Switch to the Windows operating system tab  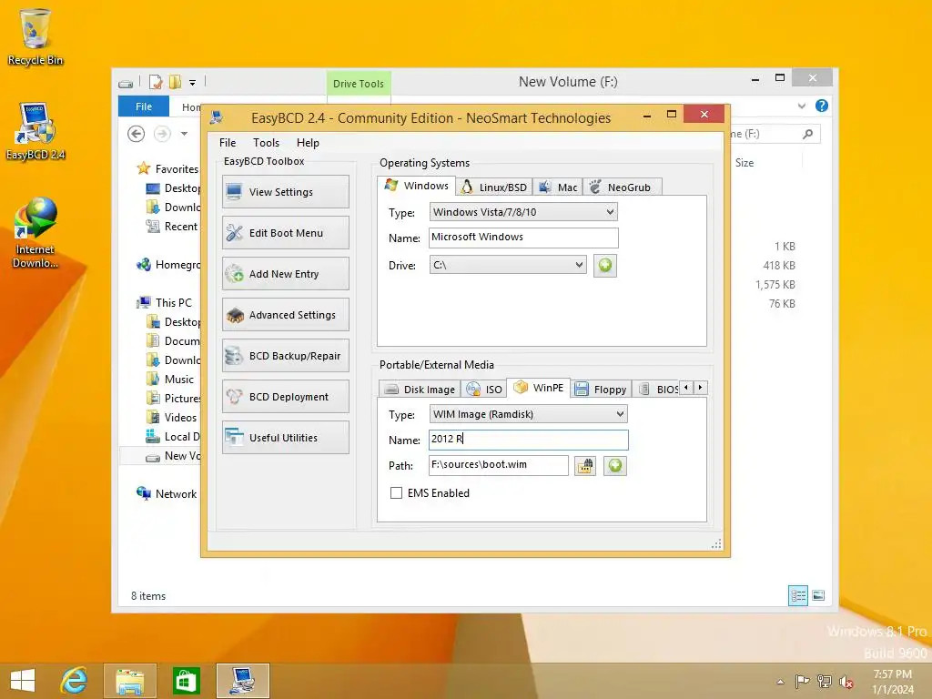click(417, 186)
